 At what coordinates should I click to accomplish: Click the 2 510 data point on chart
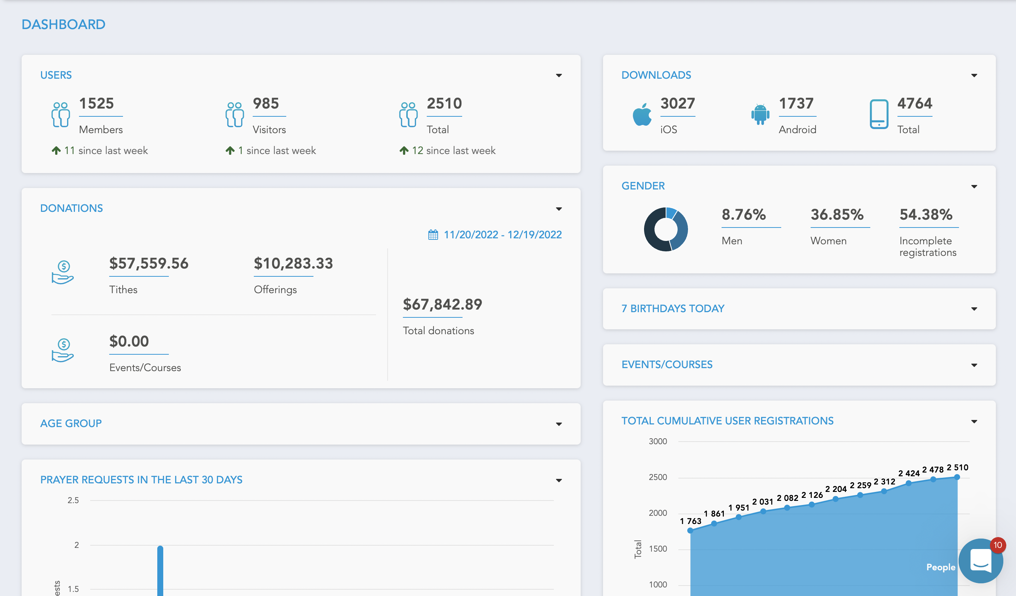(x=957, y=477)
